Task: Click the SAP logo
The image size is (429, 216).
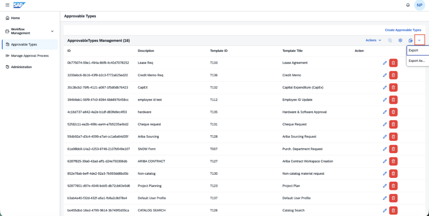Action: [x=19, y=5]
